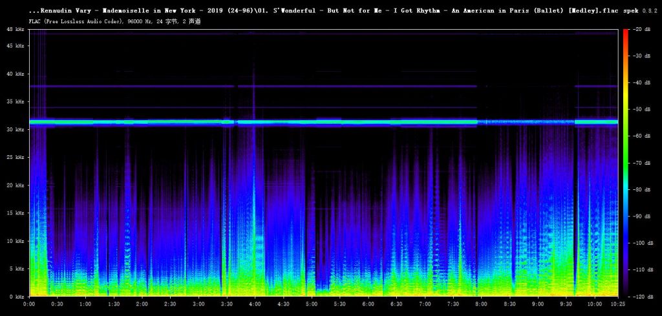Click the 5:30 time axis label

click(340, 304)
